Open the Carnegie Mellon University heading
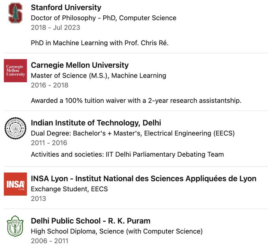 coord(80,65)
